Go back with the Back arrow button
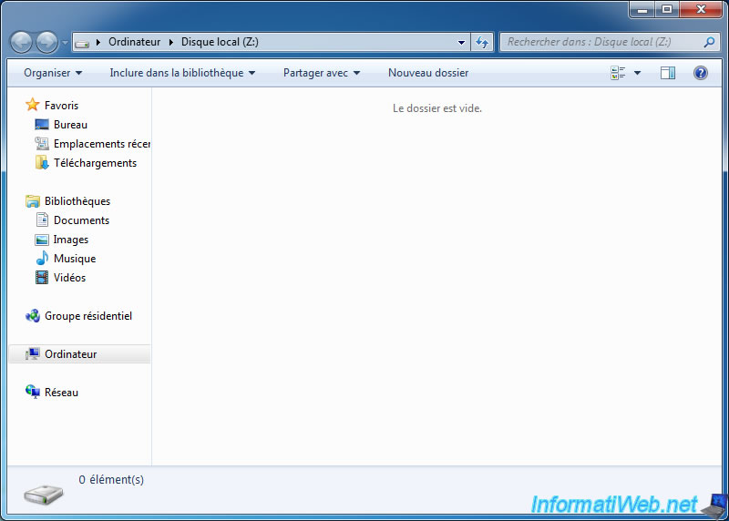729x521 pixels. click(x=21, y=42)
